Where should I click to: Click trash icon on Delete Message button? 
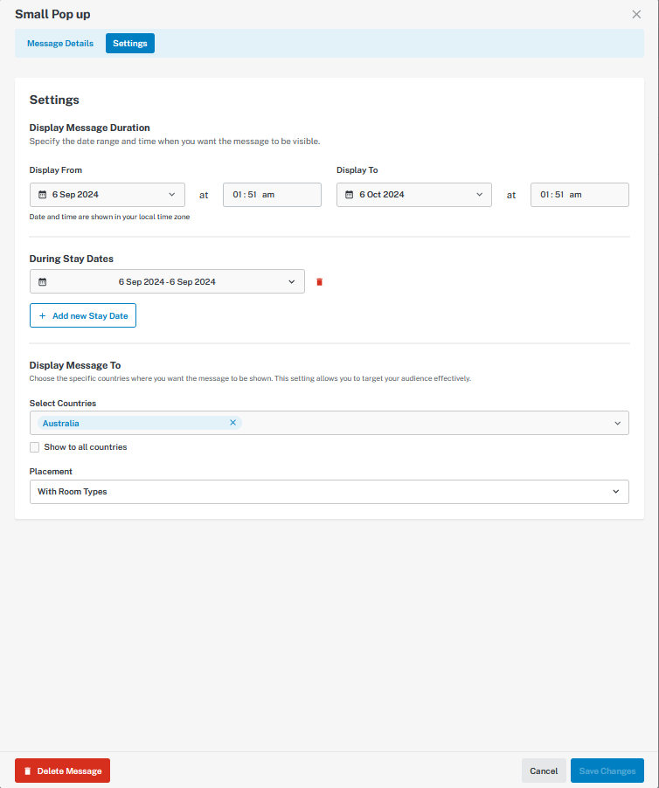(28, 771)
